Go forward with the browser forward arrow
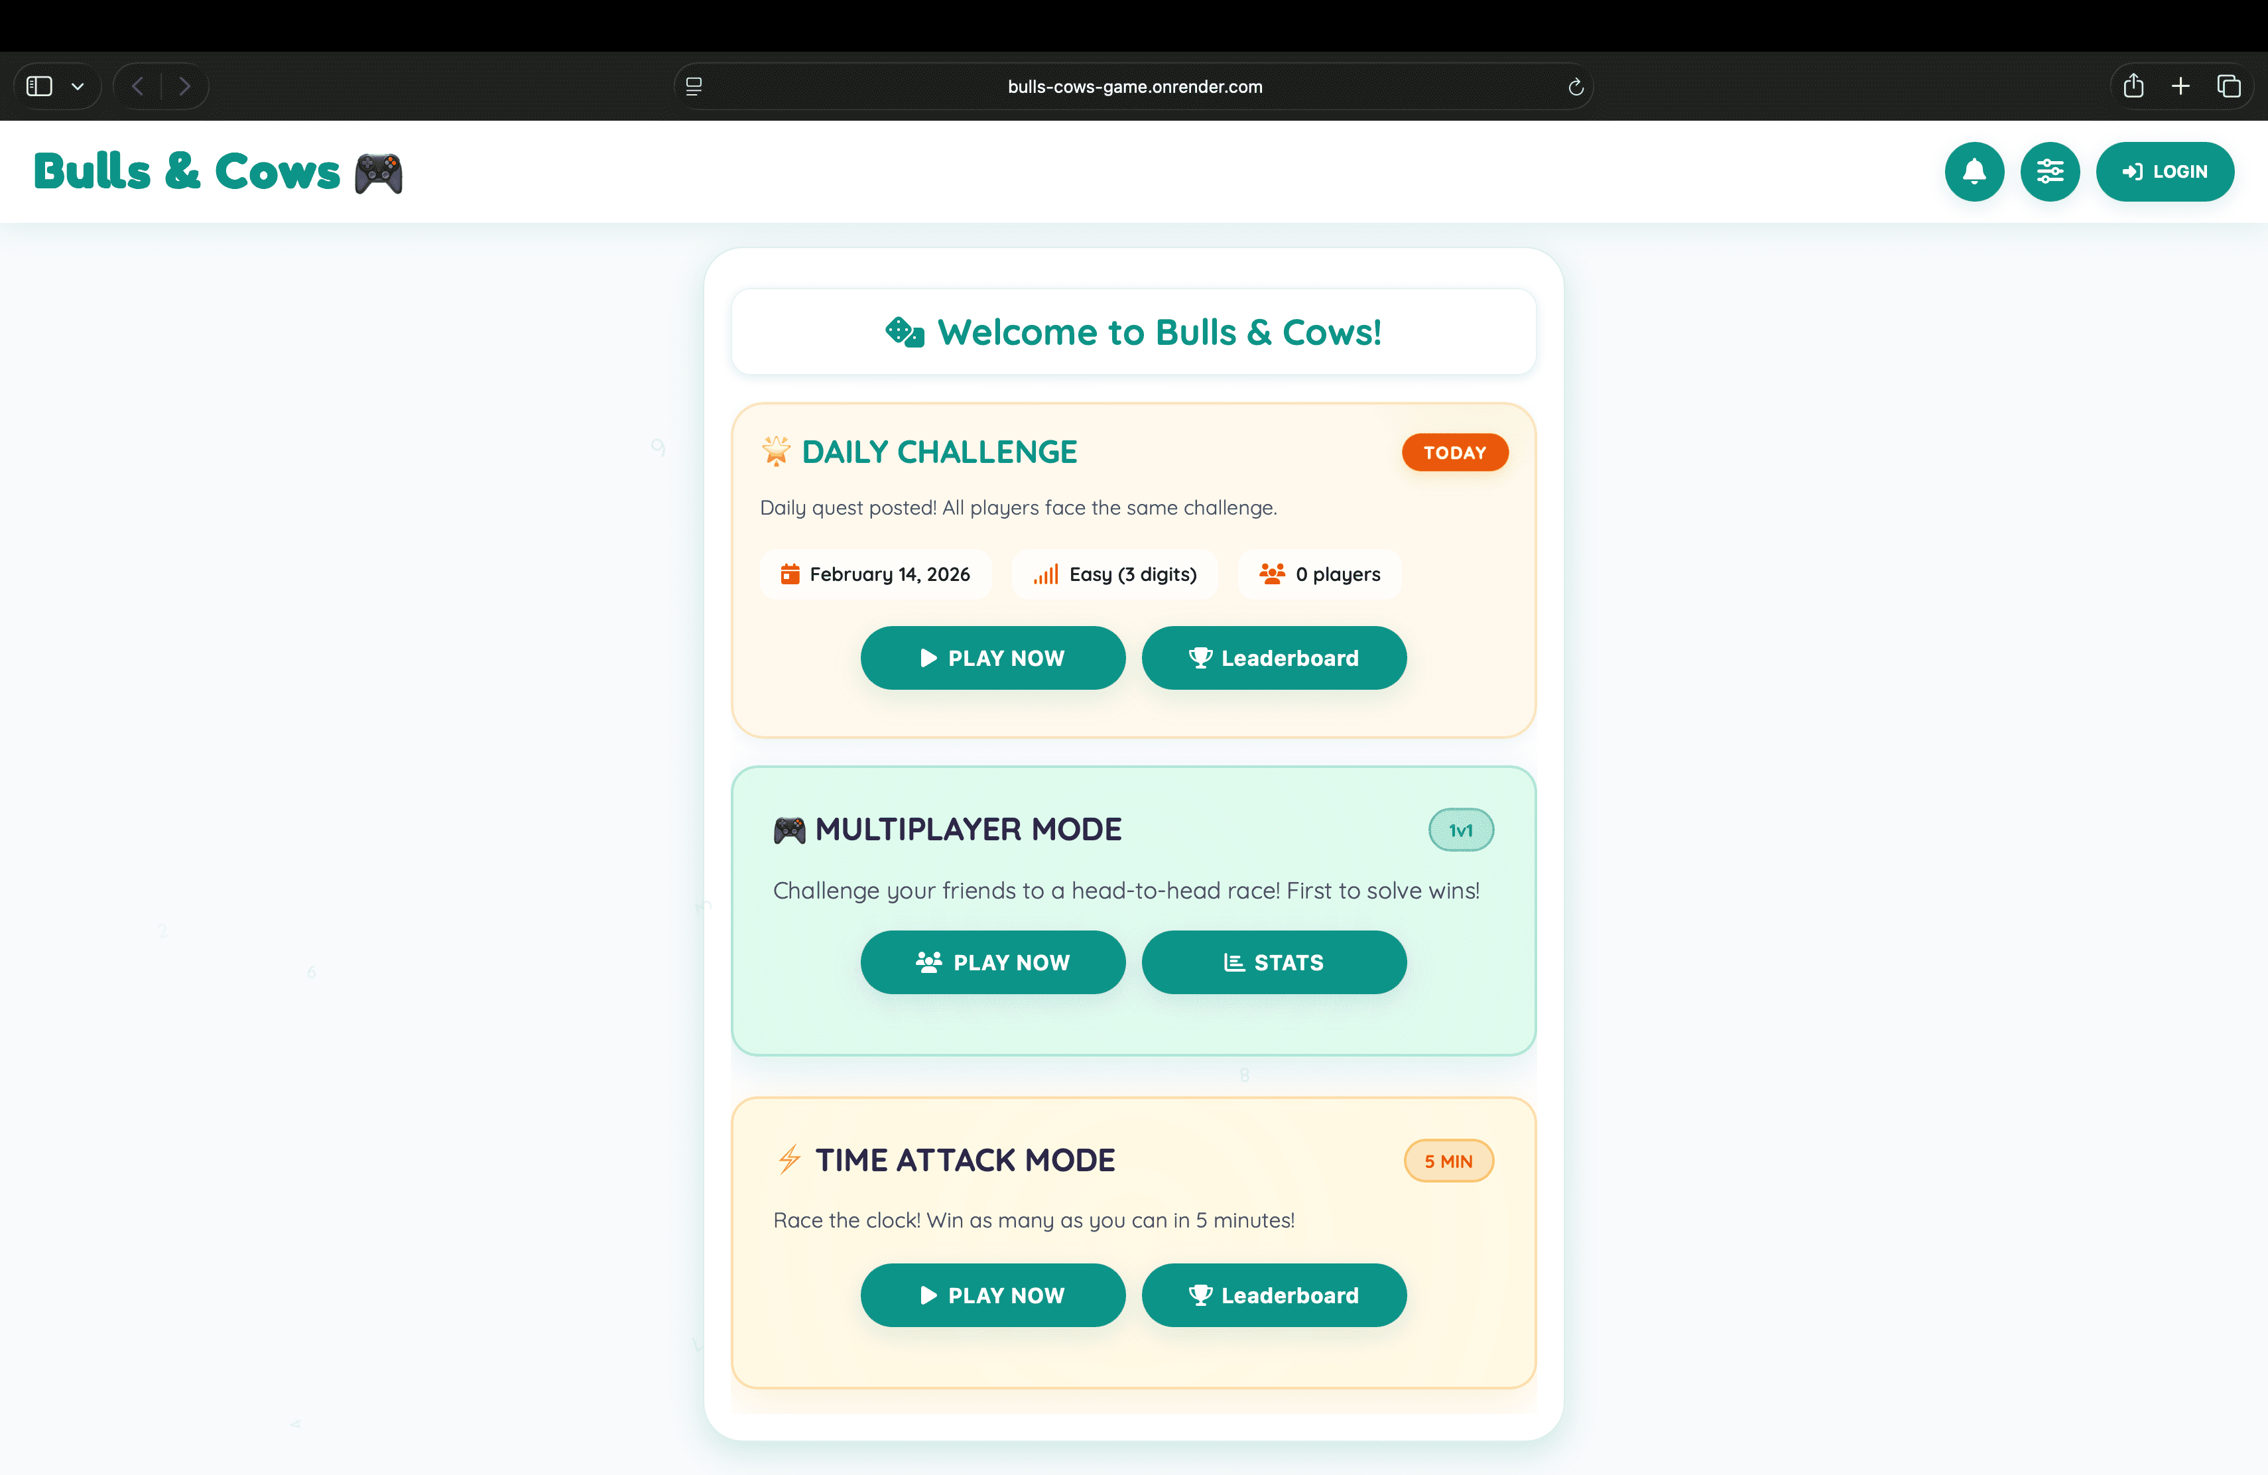This screenshot has height=1475, width=2268. (185, 87)
